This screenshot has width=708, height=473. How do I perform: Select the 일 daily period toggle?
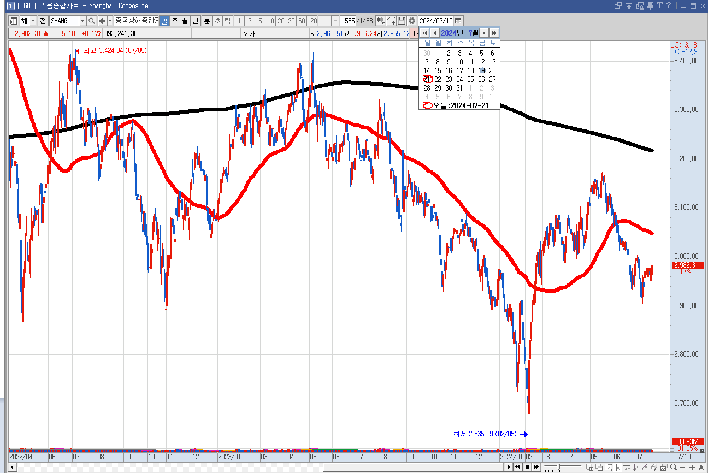pos(164,21)
